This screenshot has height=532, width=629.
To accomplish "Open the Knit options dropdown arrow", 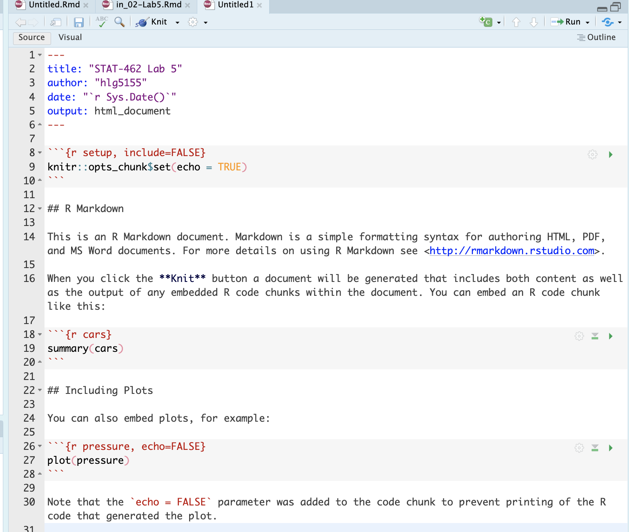I will pyautogui.click(x=177, y=22).
